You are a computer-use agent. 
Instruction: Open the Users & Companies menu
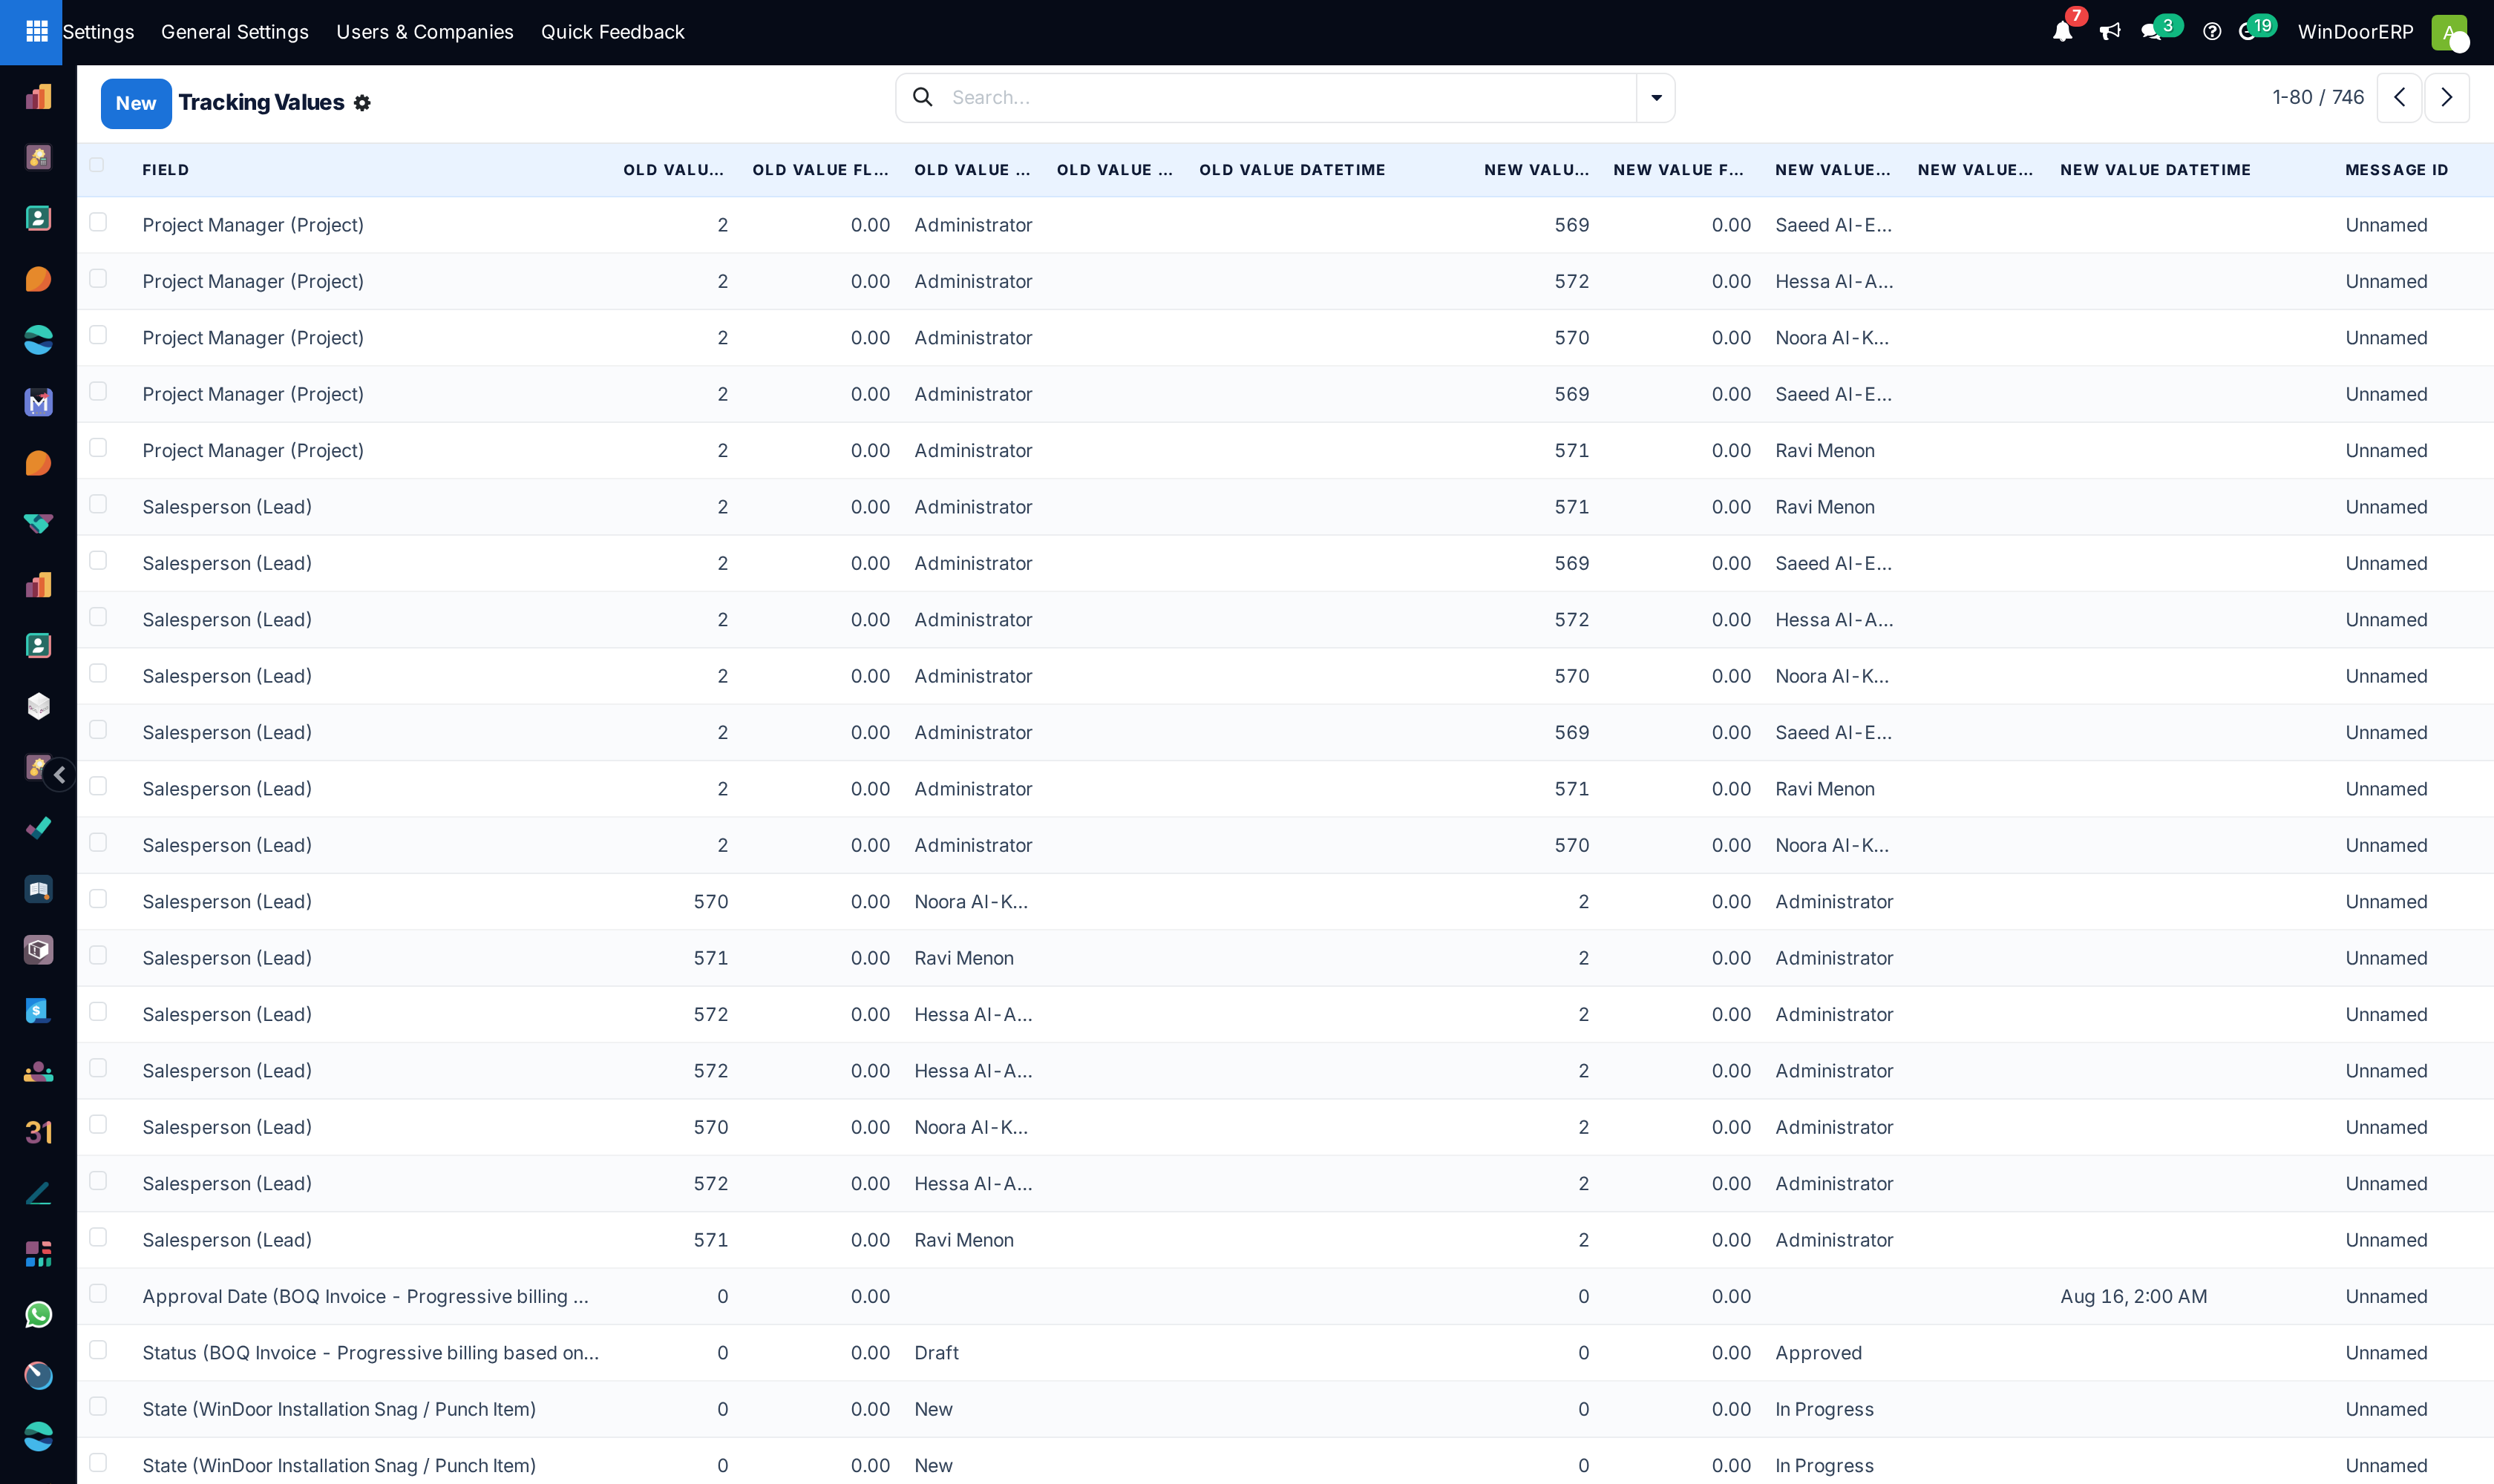[x=424, y=32]
